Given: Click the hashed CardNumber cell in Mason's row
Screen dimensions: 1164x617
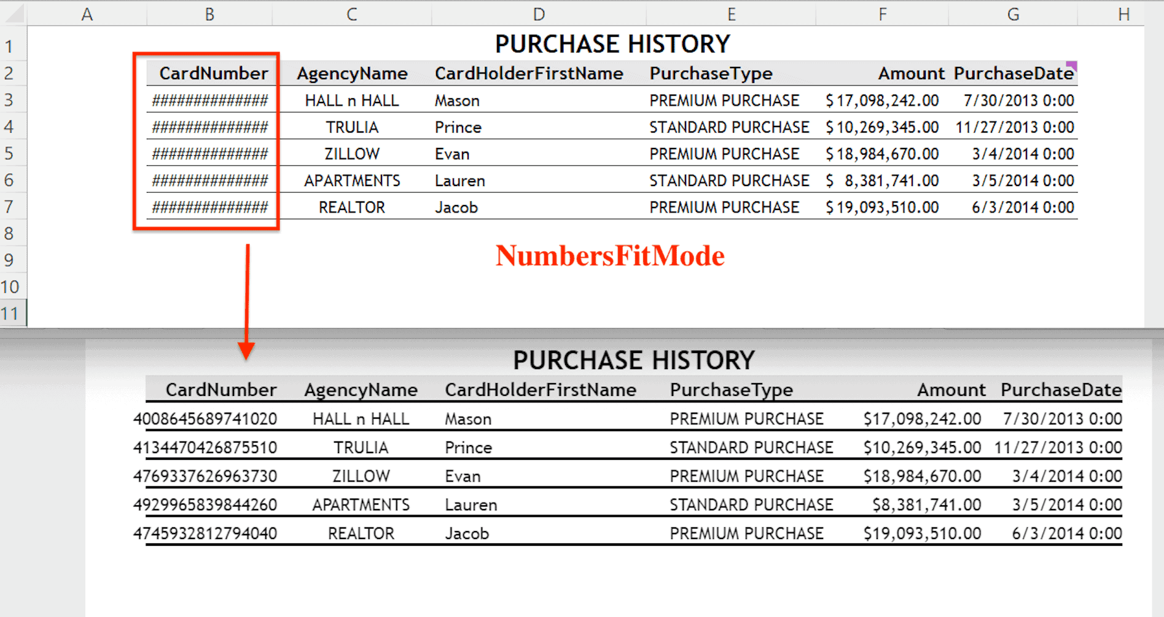Looking at the screenshot, I should 210,100.
